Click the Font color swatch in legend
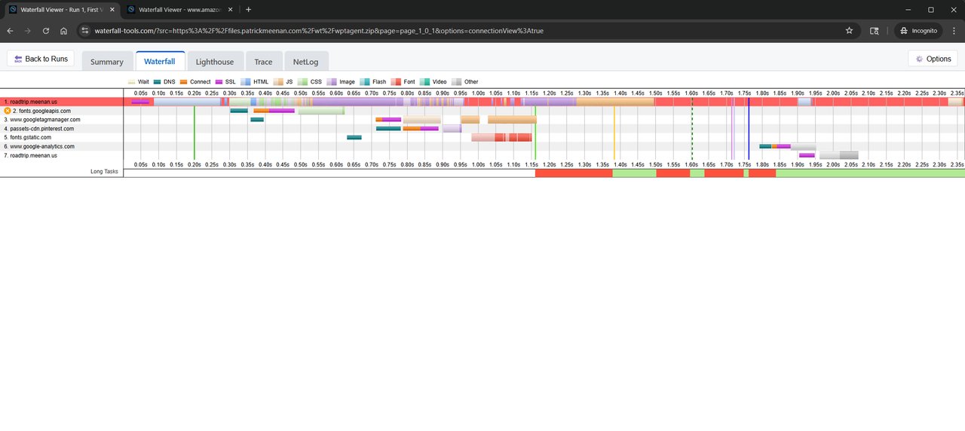Screen dimensions: 965x431 (x=396, y=81)
